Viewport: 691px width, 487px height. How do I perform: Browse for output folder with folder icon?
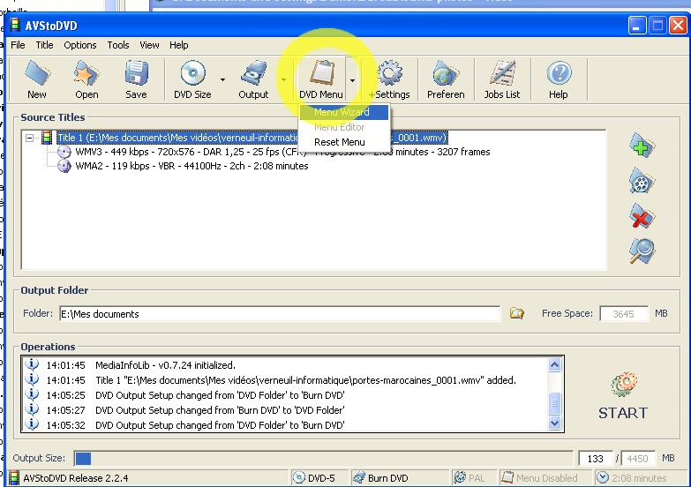(x=517, y=313)
